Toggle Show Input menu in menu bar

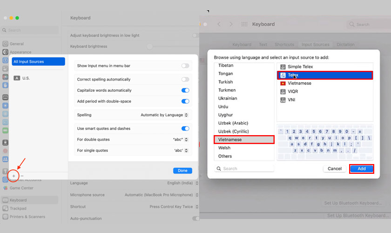click(185, 66)
